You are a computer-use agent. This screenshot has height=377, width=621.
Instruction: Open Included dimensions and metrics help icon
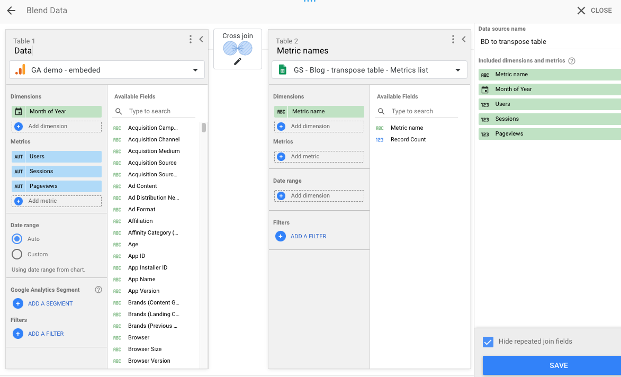(x=572, y=61)
